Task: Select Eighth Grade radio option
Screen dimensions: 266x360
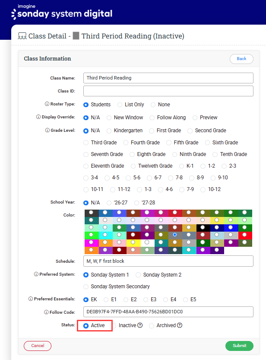Action: [132, 155]
